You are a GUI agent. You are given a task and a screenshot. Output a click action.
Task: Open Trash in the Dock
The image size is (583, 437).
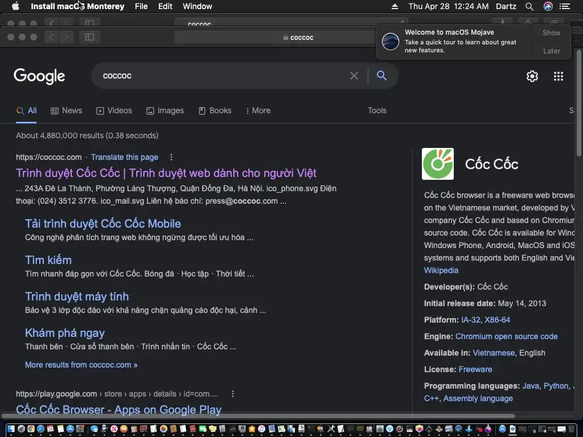[x=570, y=429]
